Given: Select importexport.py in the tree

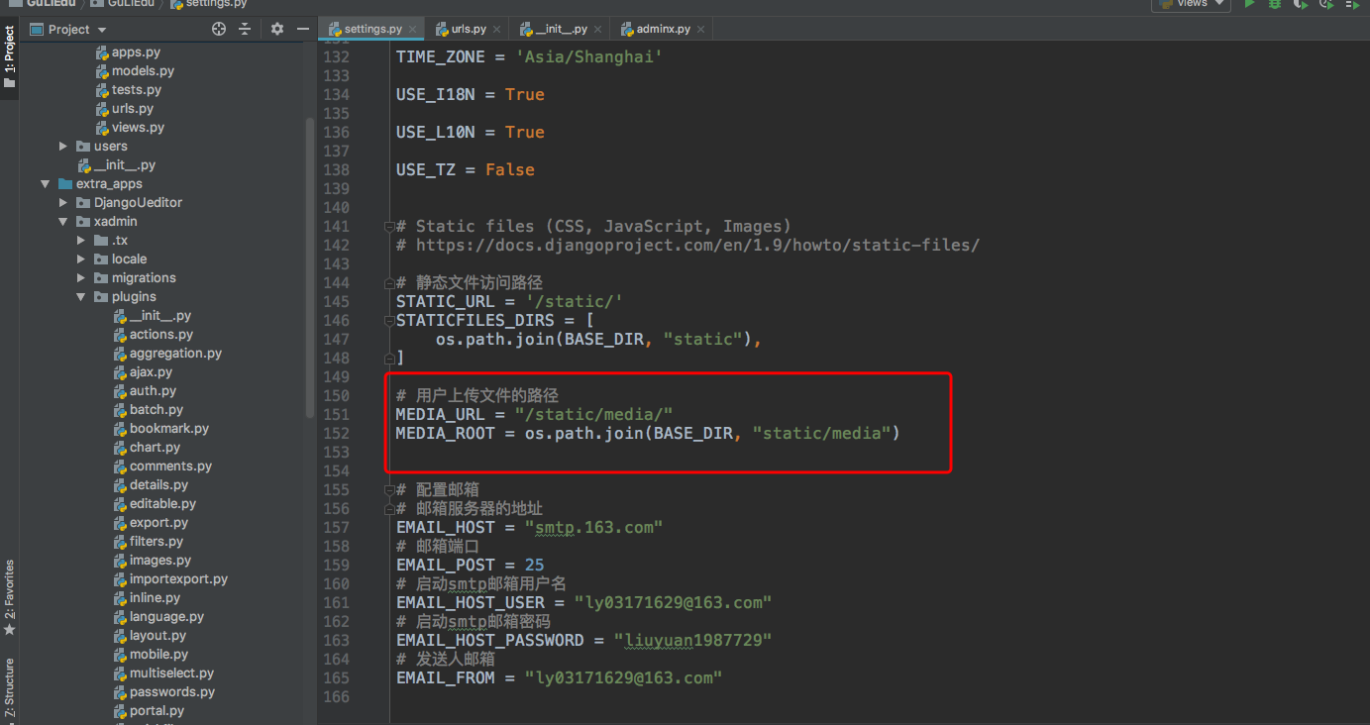Looking at the screenshot, I should point(170,579).
